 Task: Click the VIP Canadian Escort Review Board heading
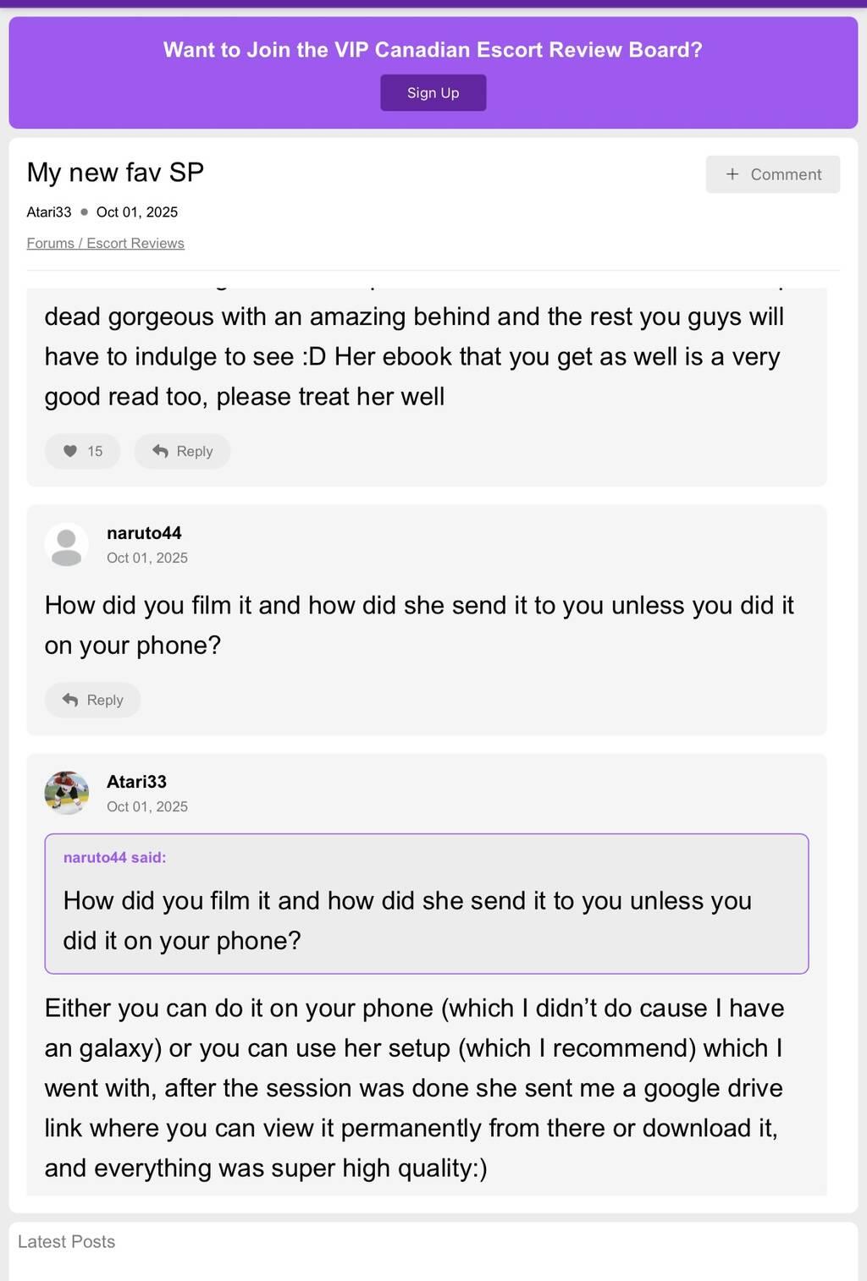pos(433,50)
